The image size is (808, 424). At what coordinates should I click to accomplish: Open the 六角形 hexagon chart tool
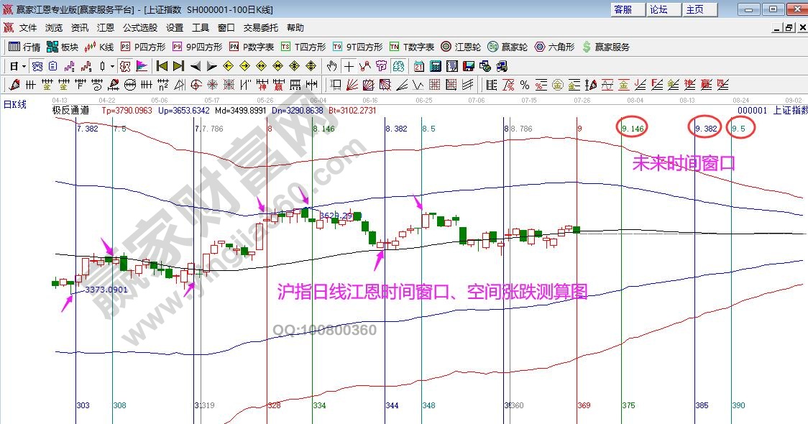pos(551,47)
